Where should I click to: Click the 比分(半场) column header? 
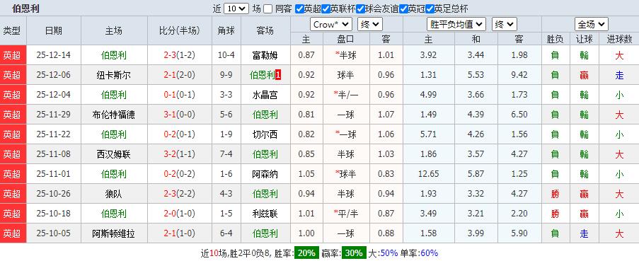[x=179, y=30]
